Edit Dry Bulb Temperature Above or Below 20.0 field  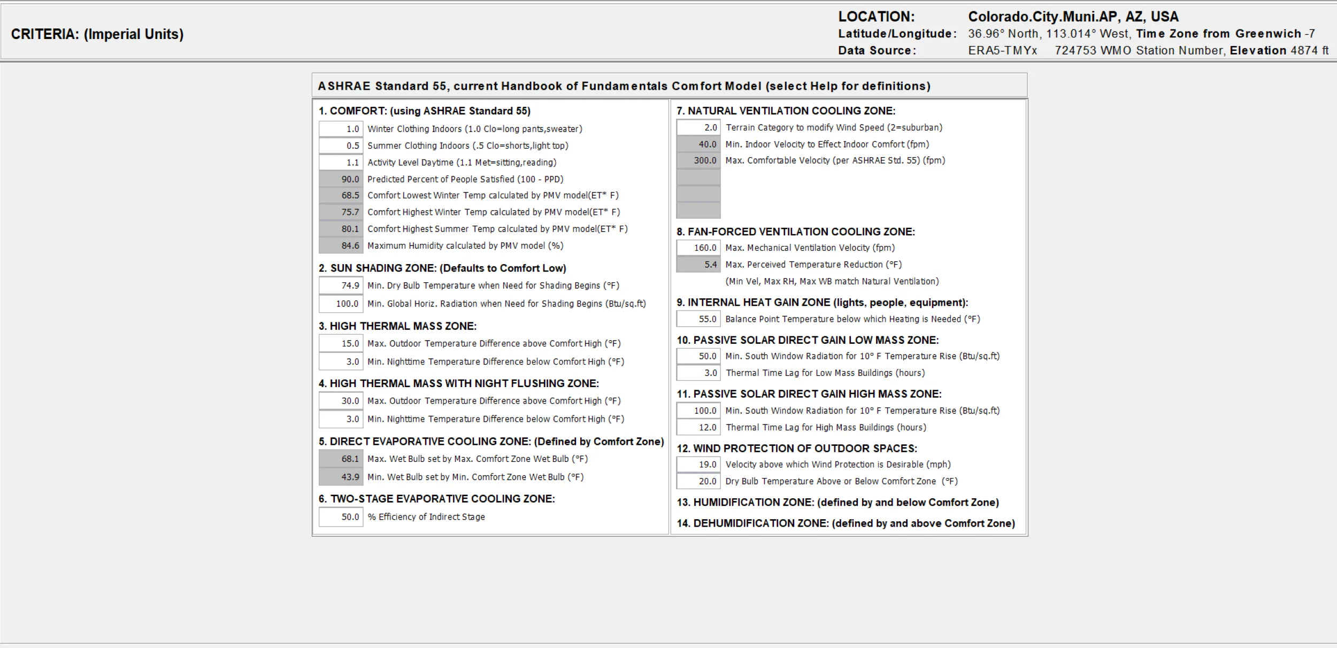pos(698,481)
